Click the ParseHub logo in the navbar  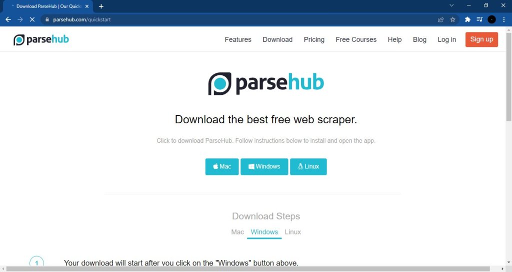click(x=41, y=39)
